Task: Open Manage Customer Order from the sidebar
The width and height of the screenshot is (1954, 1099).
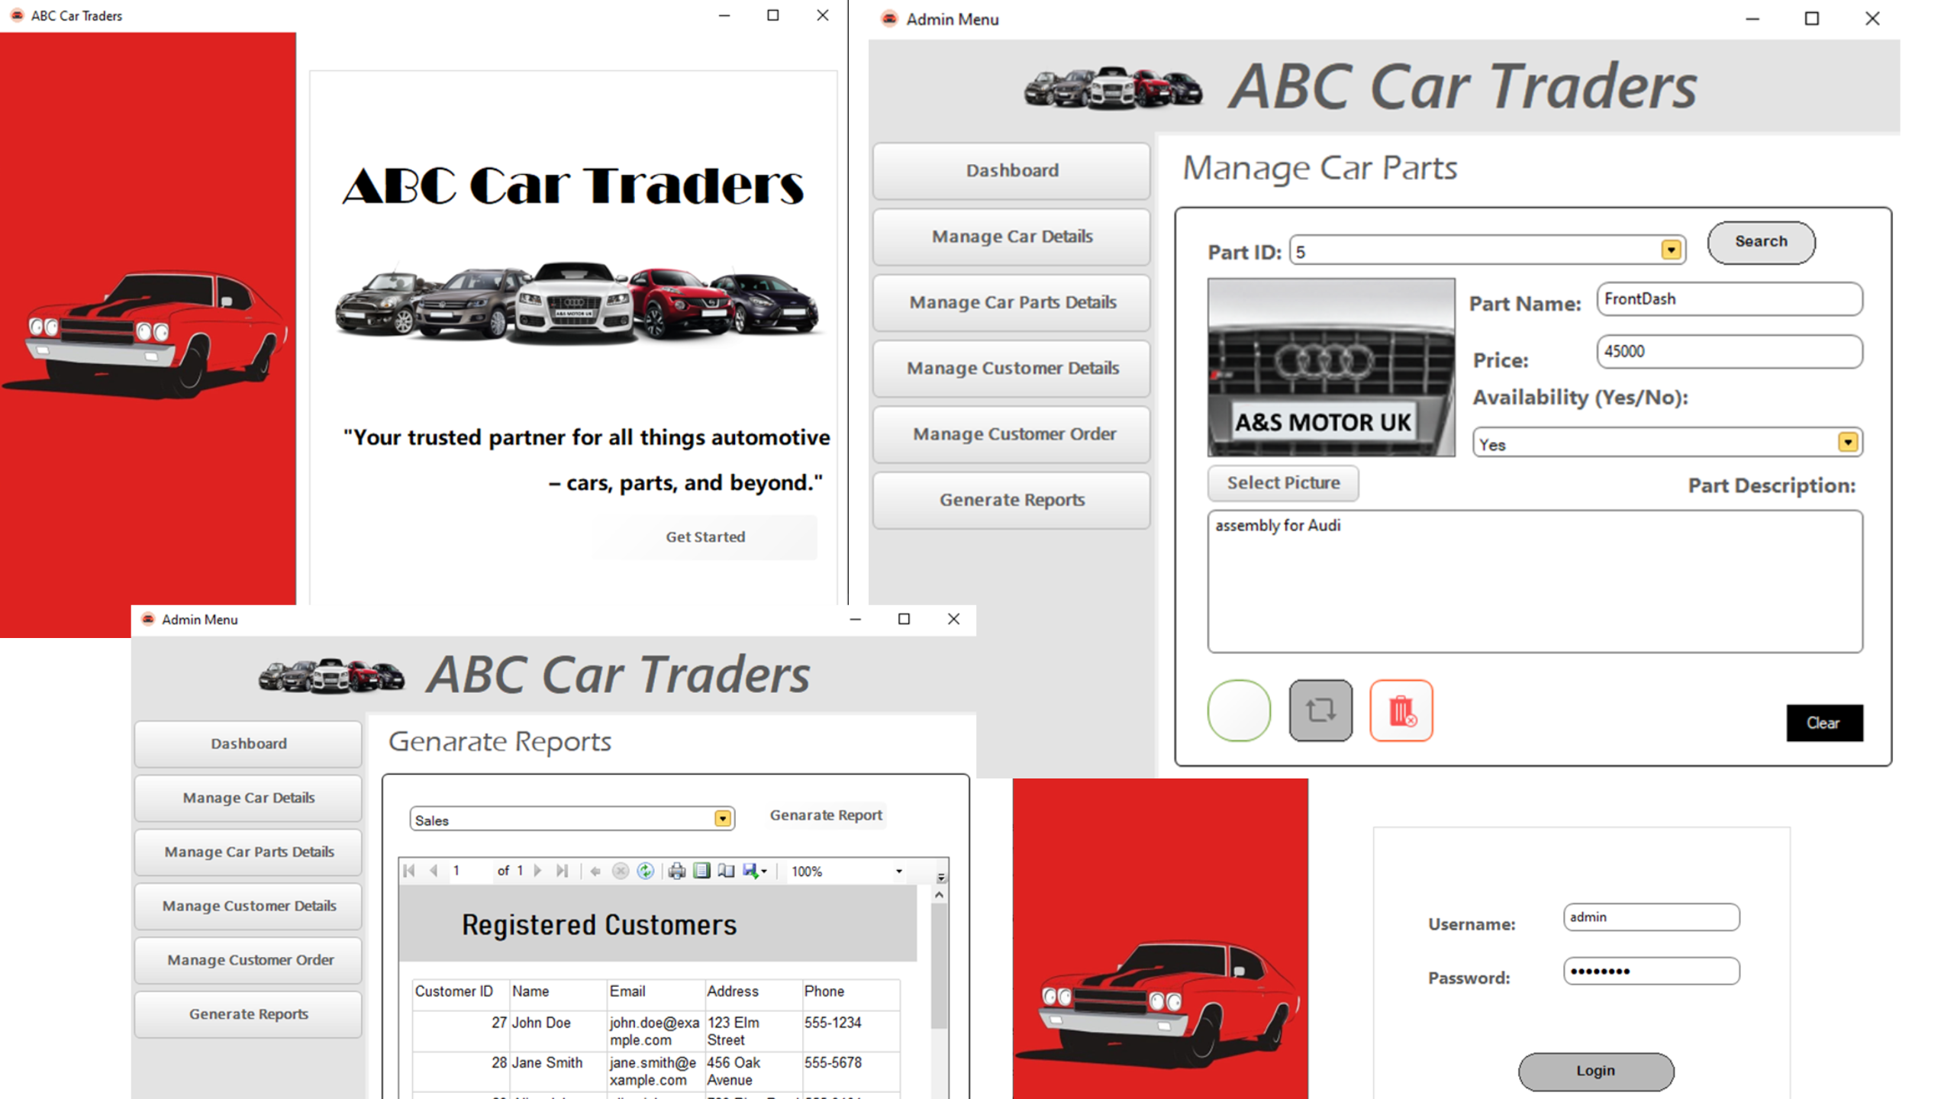Action: pos(1011,433)
